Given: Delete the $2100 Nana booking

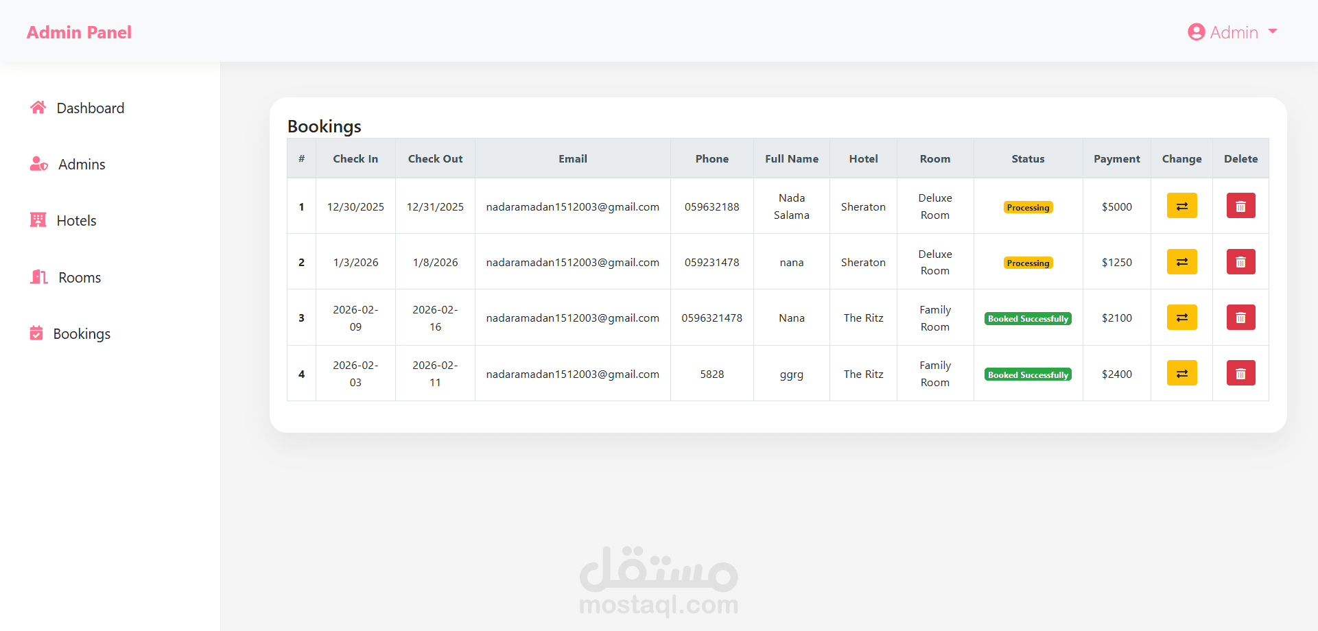Looking at the screenshot, I should tap(1240, 318).
